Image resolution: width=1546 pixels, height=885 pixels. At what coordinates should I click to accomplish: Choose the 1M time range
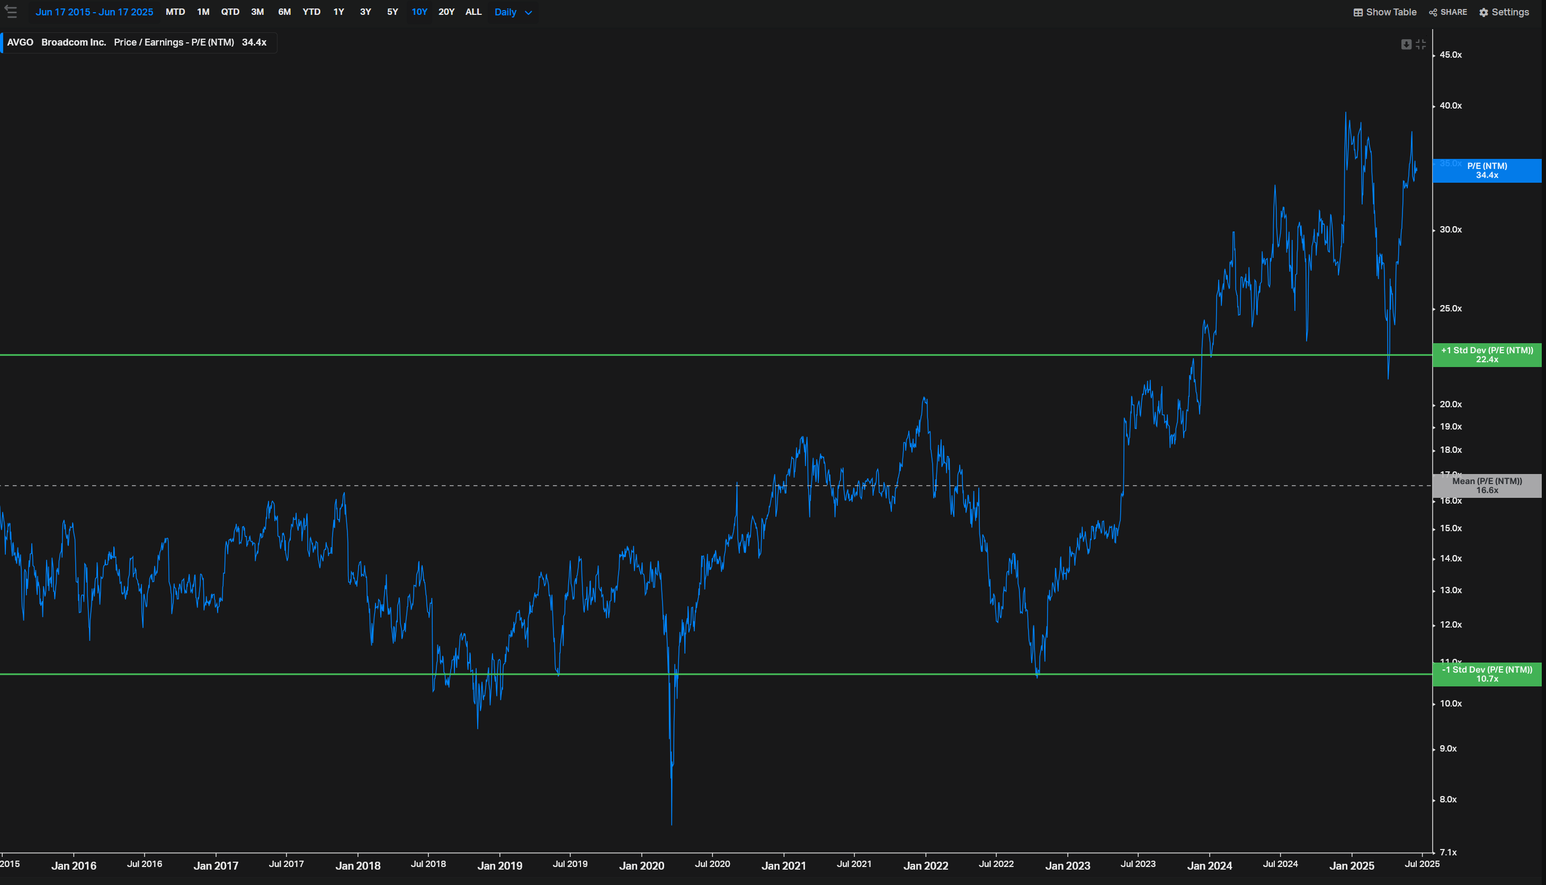pyautogui.click(x=203, y=12)
